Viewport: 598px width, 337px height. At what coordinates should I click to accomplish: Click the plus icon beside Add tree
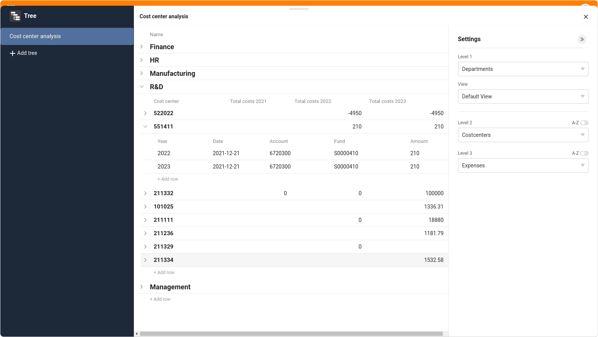click(x=13, y=53)
